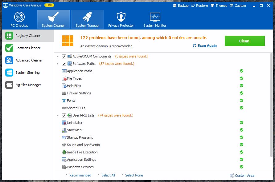Click the Advanced Cleaner blue icon
275x182 pixels.
[x=9, y=60]
